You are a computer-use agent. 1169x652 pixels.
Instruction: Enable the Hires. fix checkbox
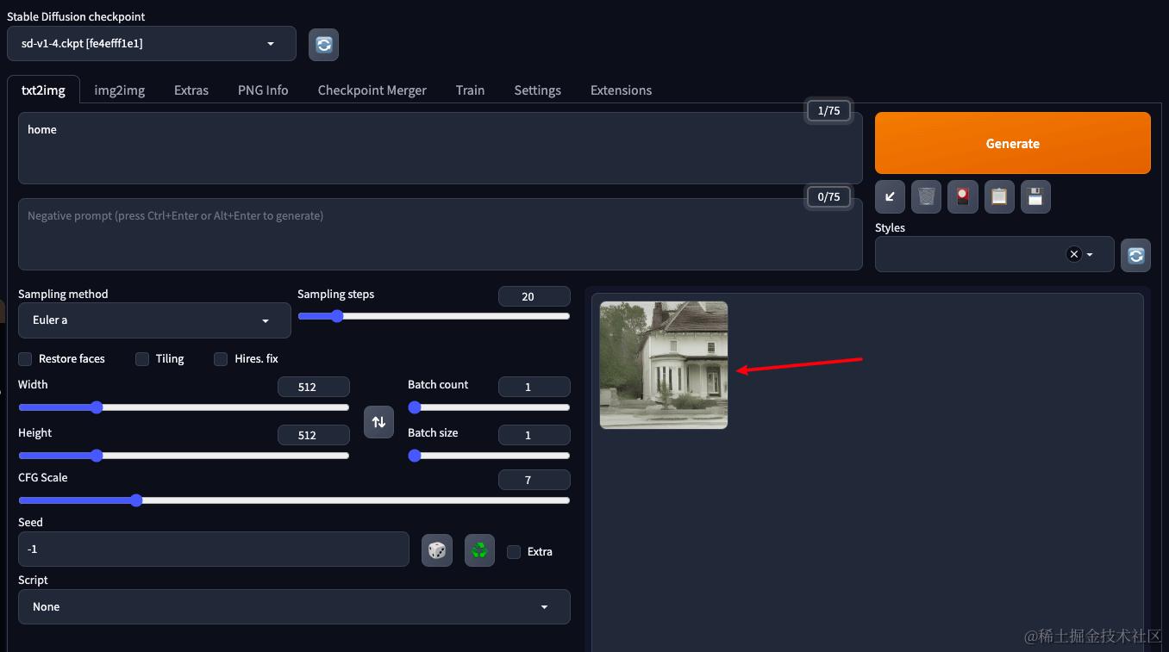point(221,358)
